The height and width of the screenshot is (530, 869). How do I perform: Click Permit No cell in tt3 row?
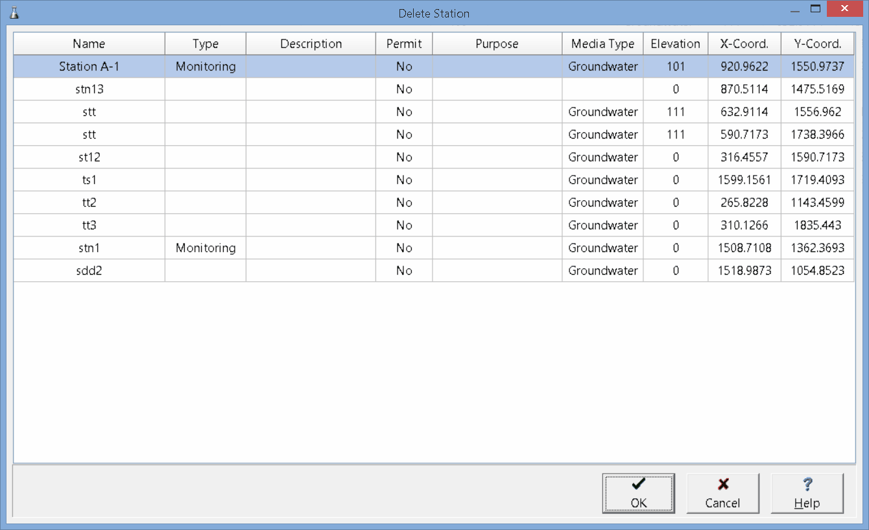[x=404, y=225]
